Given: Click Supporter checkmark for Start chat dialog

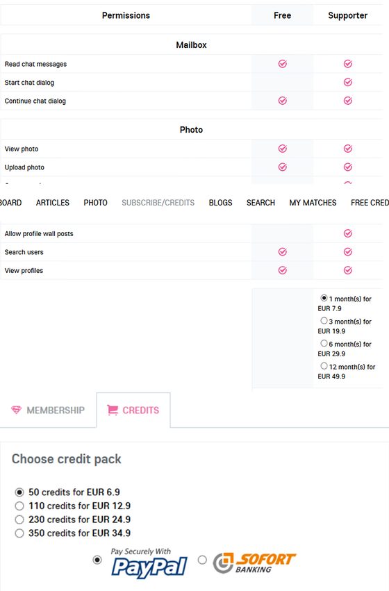Looking at the screenshot, I should point(347,82).
